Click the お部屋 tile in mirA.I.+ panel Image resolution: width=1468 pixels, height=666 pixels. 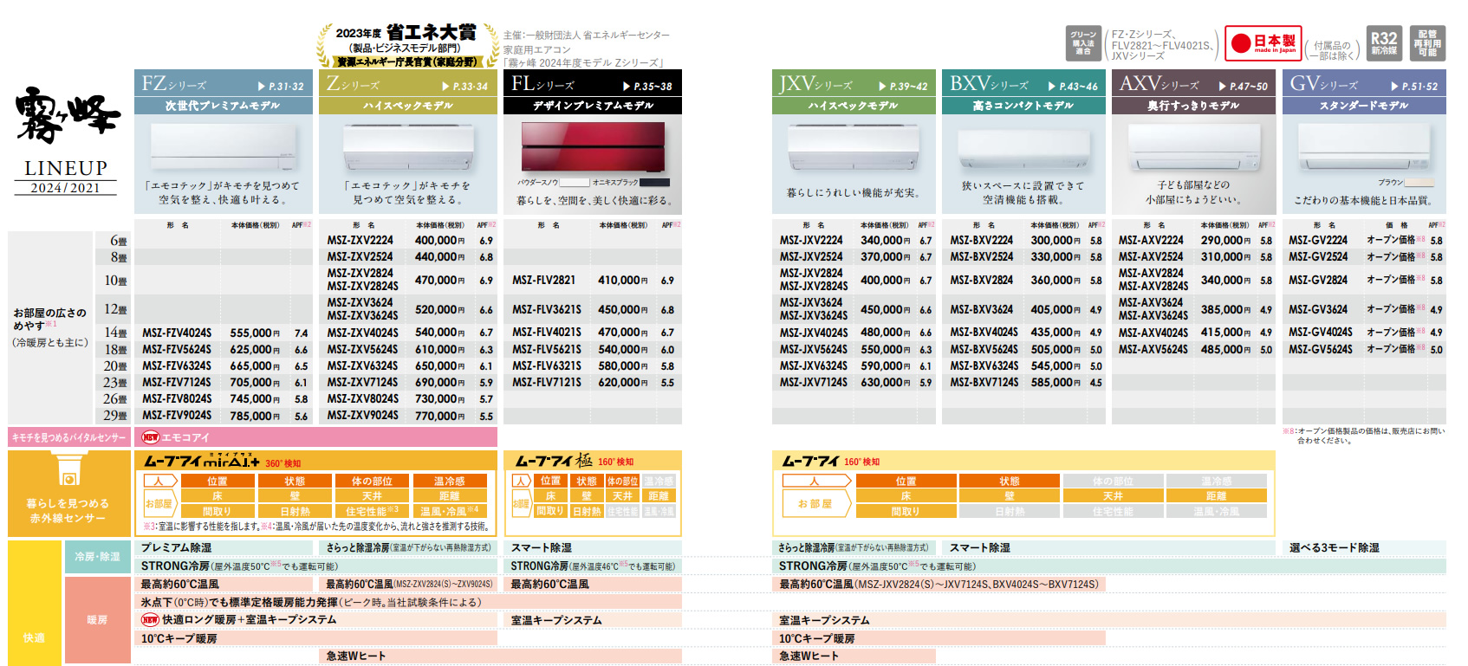[x=159, y=503]
